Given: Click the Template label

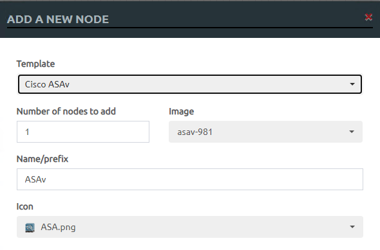Looking at the screenshot, I should click(35, 64).
